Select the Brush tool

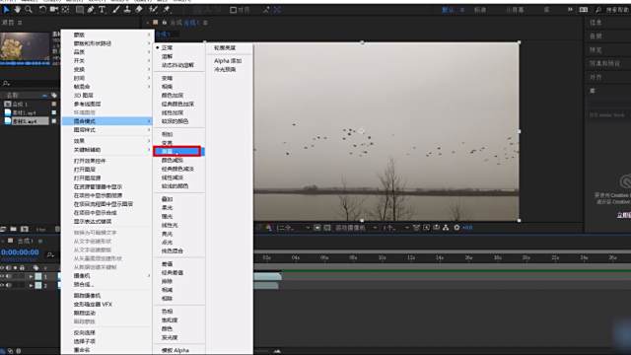tap(116, 9)
